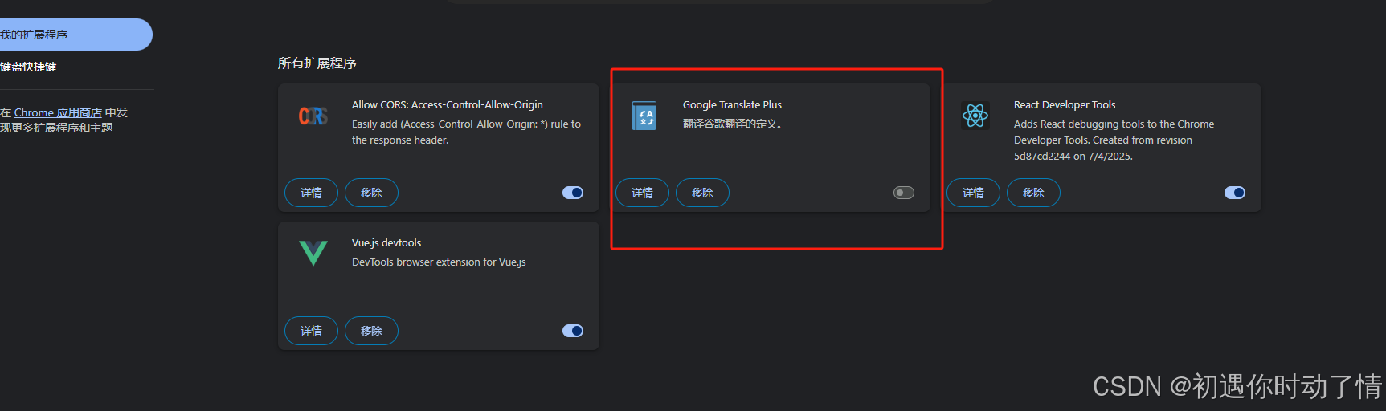Click the 所有扩展程序 heading text
The width and height of the screenshot is (1386, 411).
[x=317, y=63]
